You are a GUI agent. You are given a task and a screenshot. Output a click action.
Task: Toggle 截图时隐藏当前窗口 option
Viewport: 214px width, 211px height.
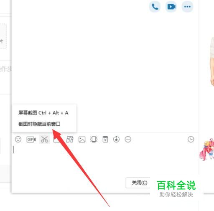[39, 124]
